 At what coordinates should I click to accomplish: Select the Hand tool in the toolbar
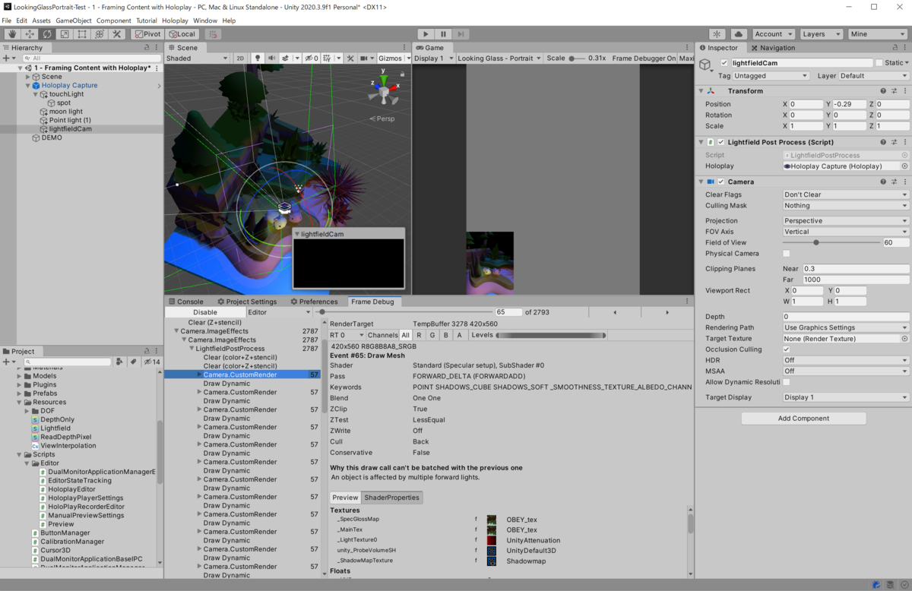pyautogui.click(x=12, y=34)
